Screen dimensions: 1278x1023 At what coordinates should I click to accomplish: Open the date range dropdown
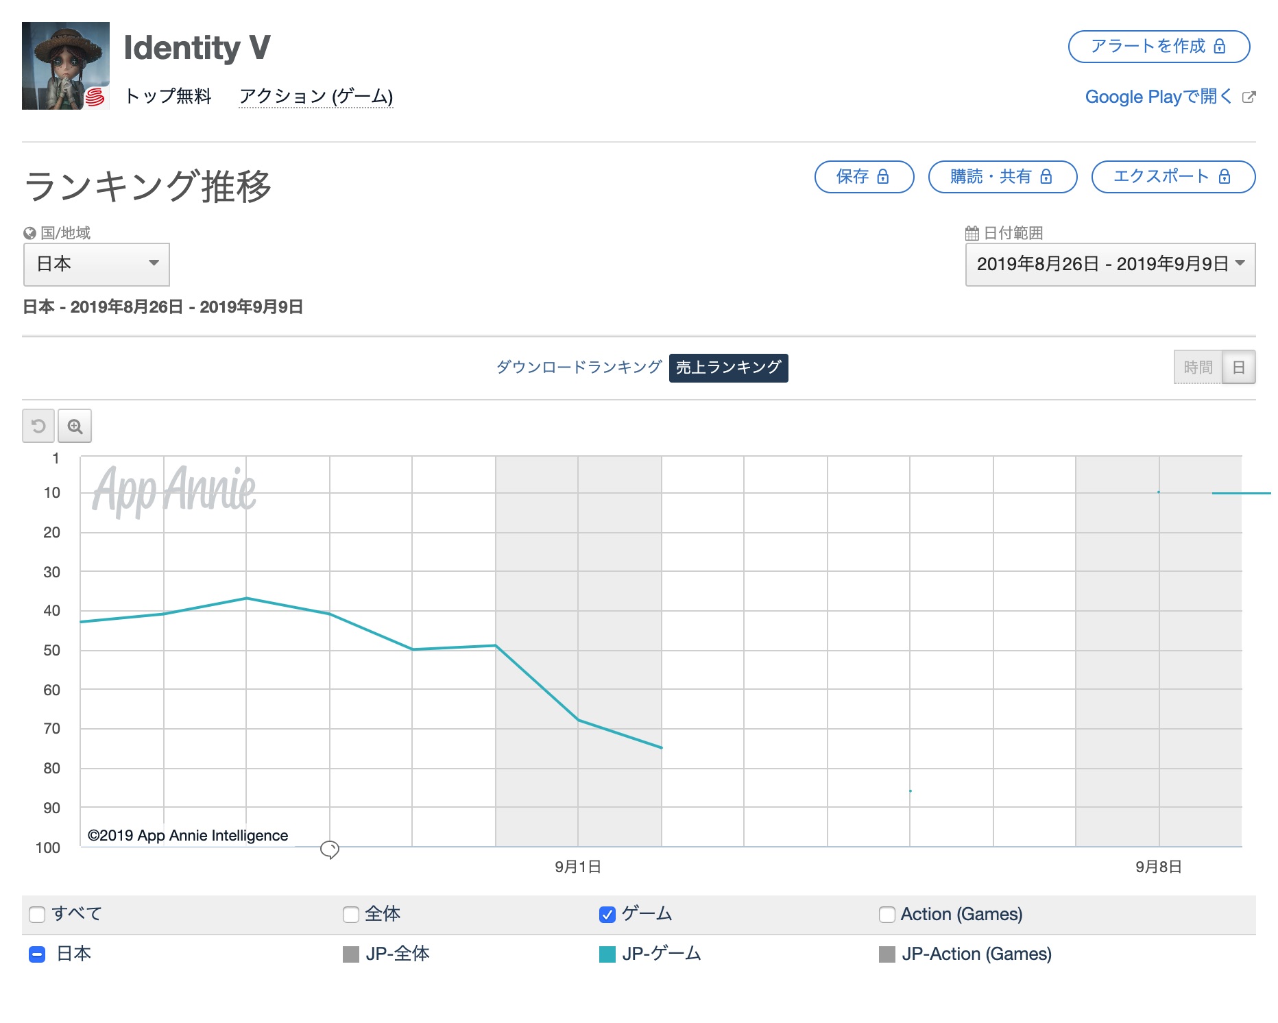pyautogui.click(x=1110, y=264)
